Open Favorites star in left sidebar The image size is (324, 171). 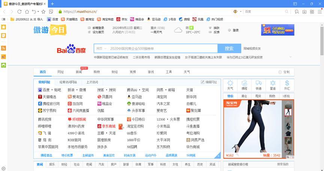3,27
